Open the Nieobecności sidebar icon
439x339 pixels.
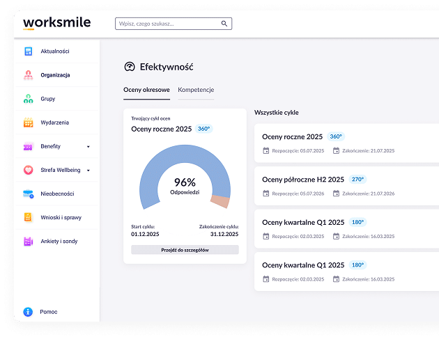click(28, 194)
